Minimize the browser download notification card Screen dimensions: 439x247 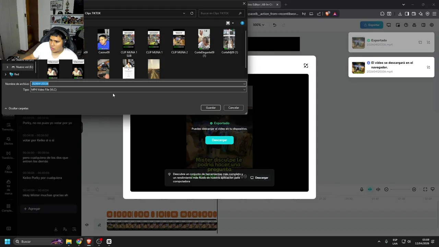428,67
